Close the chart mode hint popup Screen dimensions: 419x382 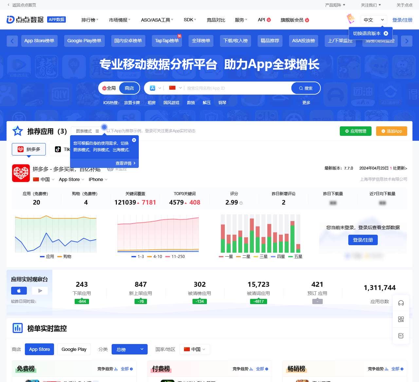[x=134, y=140]
